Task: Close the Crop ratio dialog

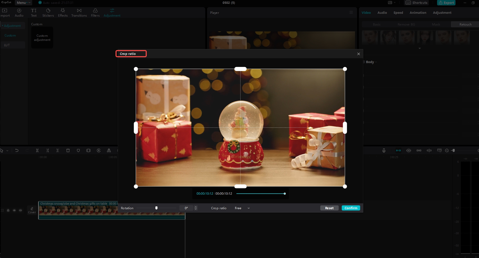Action: [359, 54]
